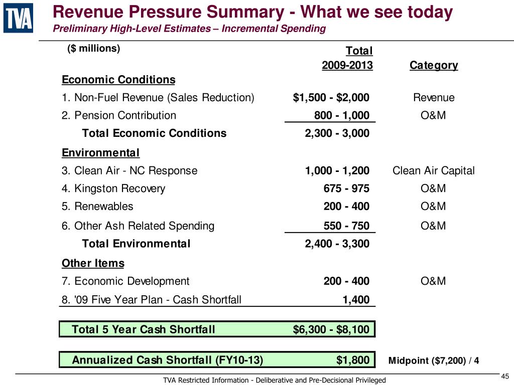Click O&M category for Renewables
This screenshot has width=514, height=385.
[433, 206]
